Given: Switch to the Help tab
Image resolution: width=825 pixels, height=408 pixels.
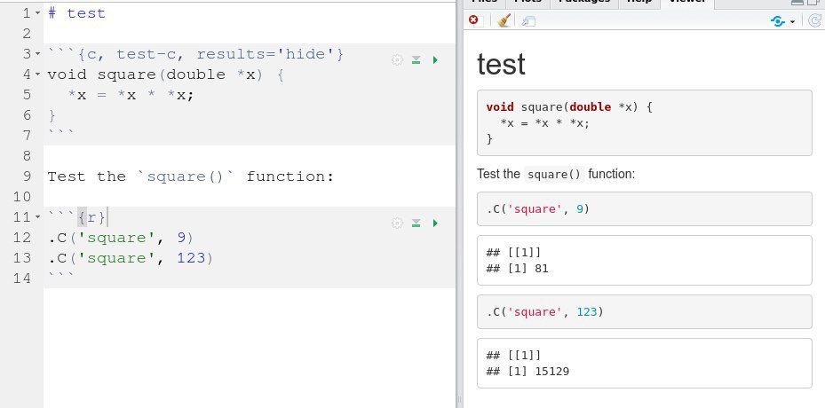Looking at the screenshot, I should click(x=639, y=3).
